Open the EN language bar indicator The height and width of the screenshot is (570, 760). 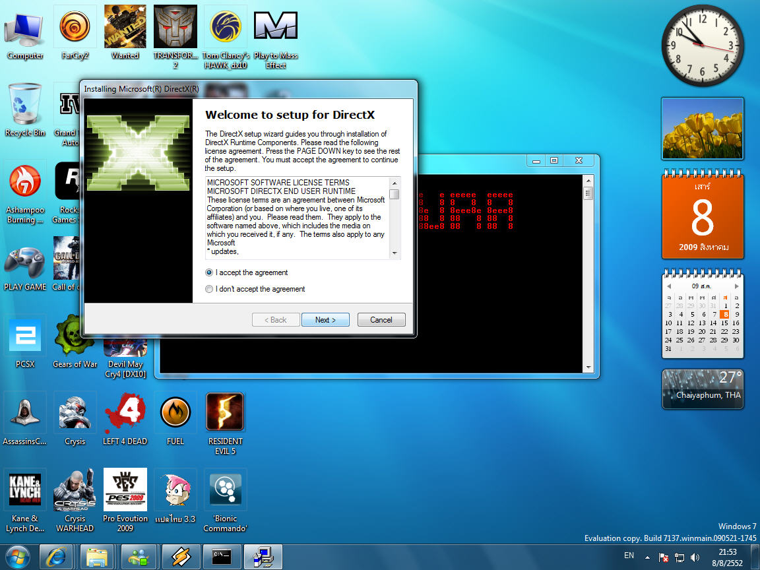pos(629,555)
